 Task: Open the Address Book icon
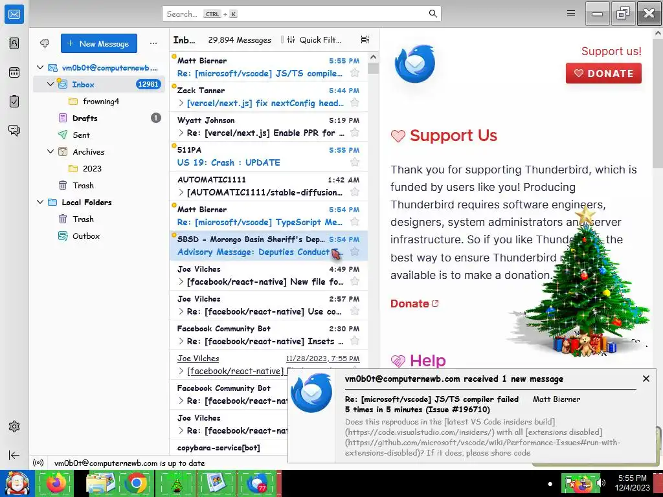(x=14, y=43)
